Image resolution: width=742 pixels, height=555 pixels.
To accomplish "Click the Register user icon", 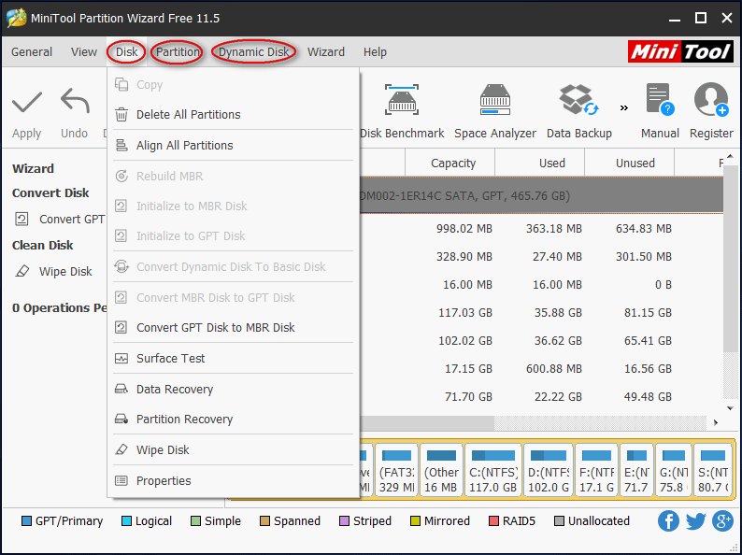I will (711, 99).
